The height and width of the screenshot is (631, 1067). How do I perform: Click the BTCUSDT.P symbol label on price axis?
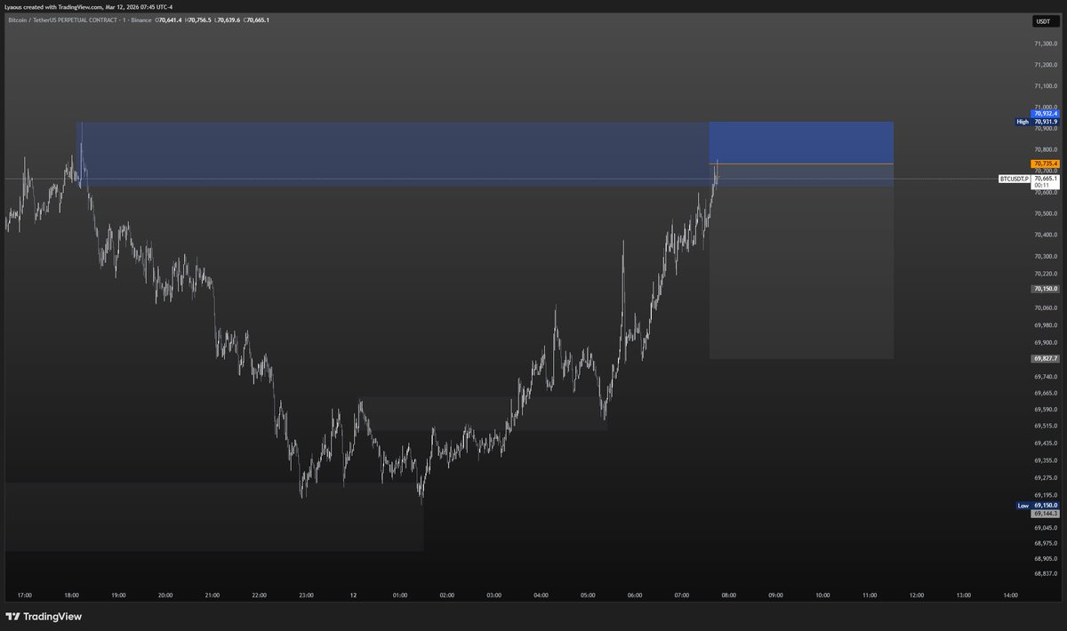(1015, 179)
